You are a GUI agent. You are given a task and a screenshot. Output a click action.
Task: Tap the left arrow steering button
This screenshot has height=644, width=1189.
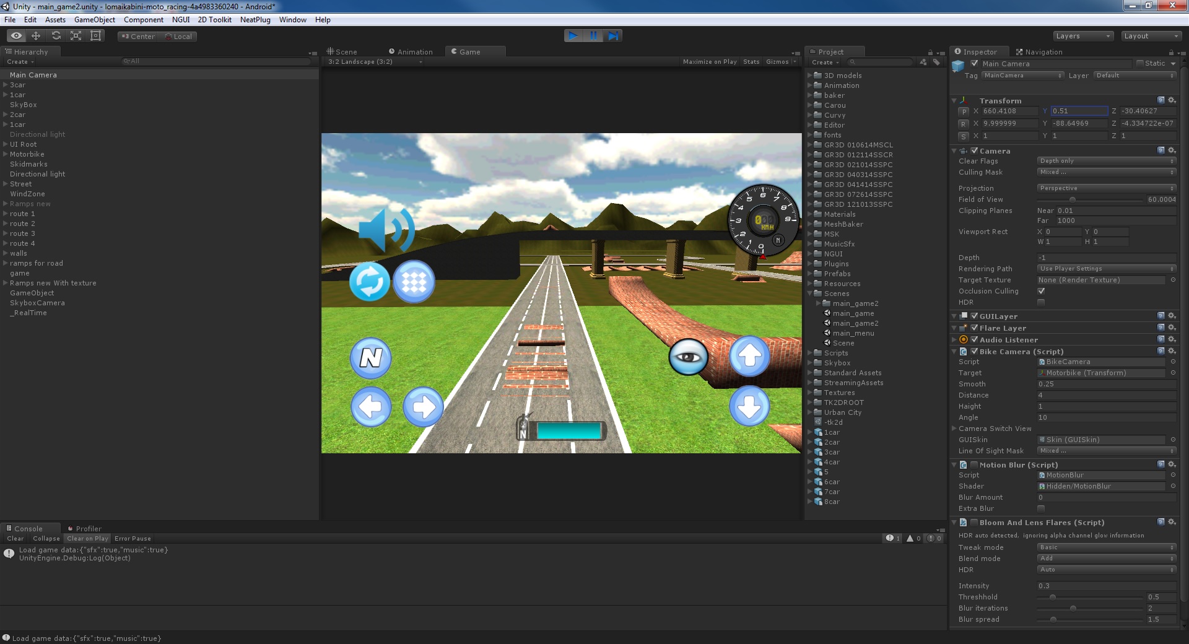point(371,407)
